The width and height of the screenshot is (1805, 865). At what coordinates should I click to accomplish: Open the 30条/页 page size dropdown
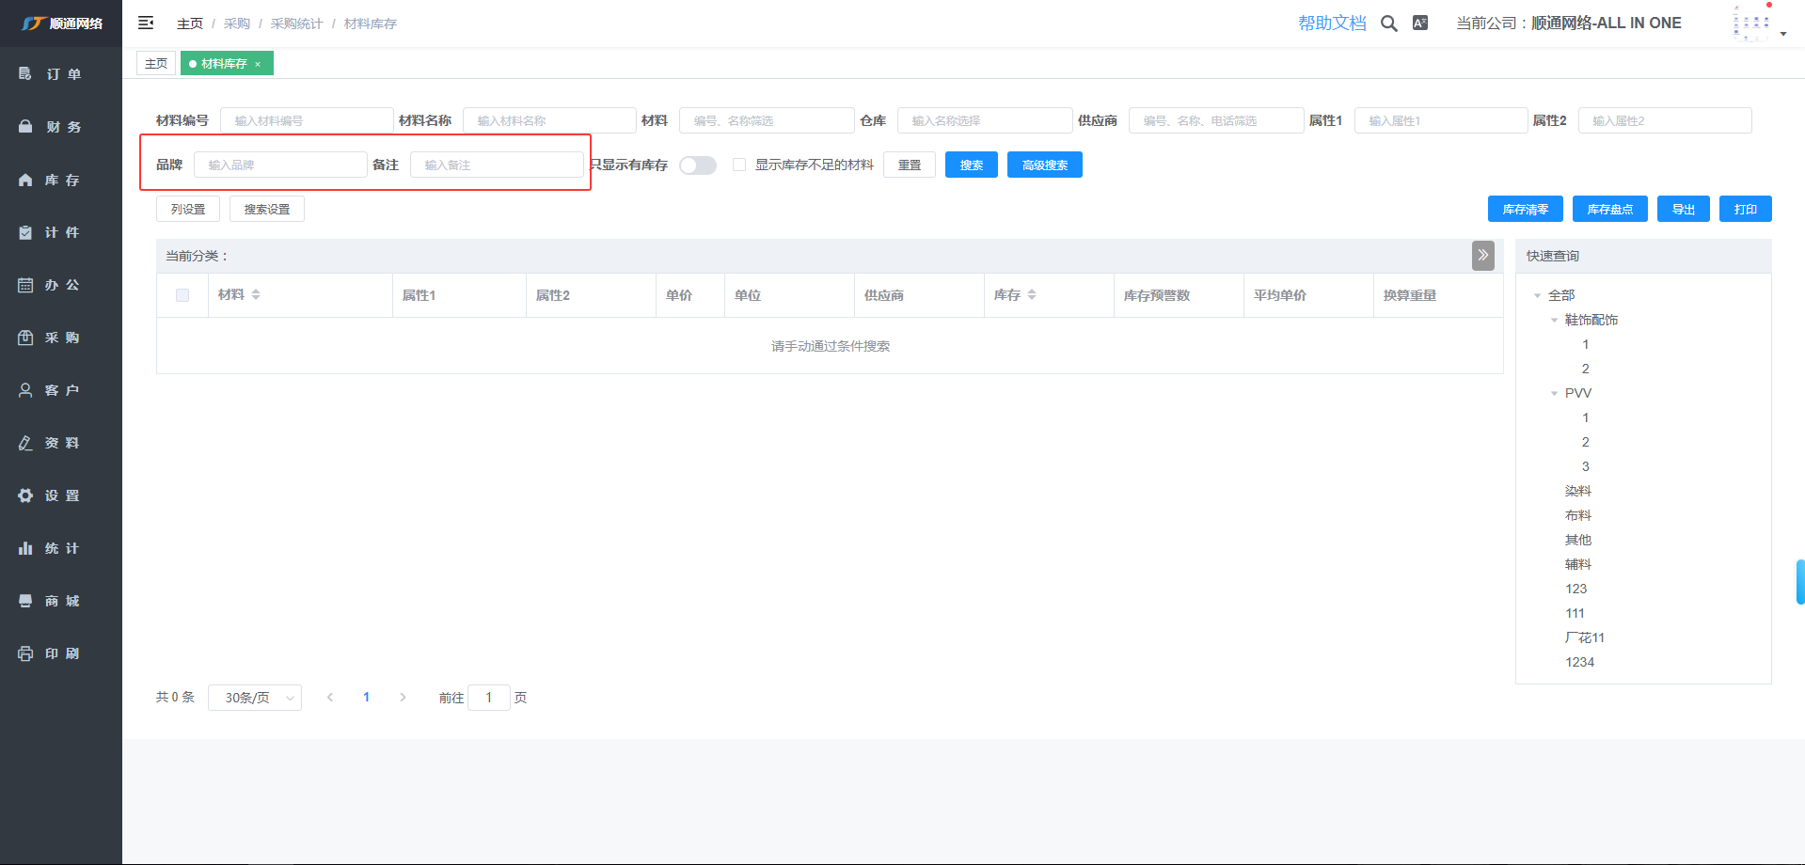pyautogui.click(x=255, y=698)
